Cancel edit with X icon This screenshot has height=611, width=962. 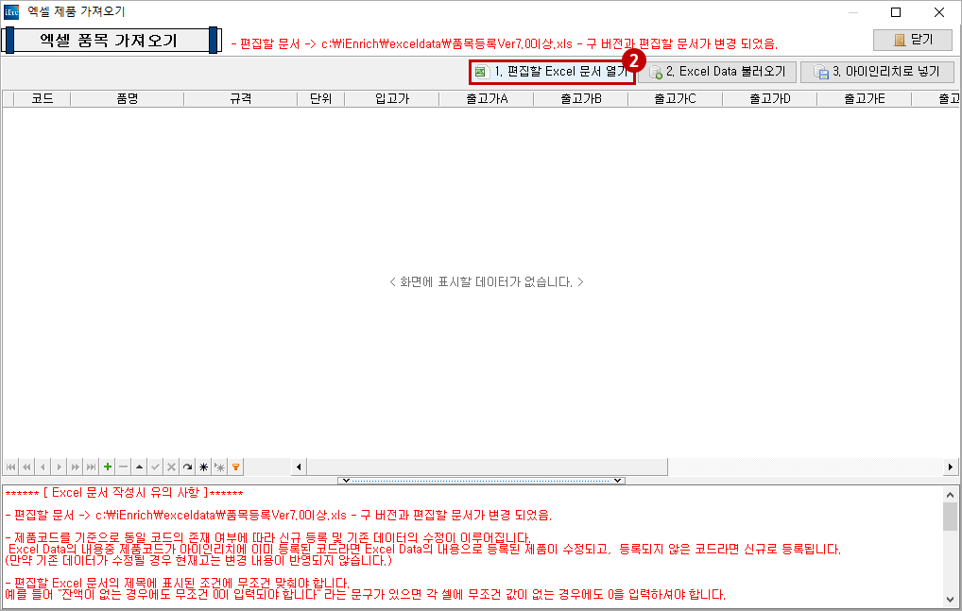tap(171, 467)
